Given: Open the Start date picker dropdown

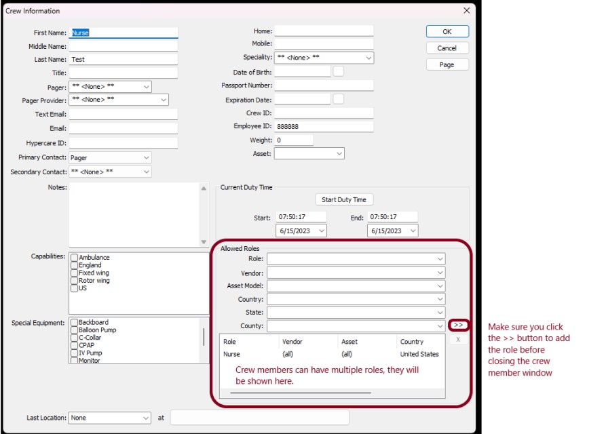Looking at the screenshot, I should point(321,231).
